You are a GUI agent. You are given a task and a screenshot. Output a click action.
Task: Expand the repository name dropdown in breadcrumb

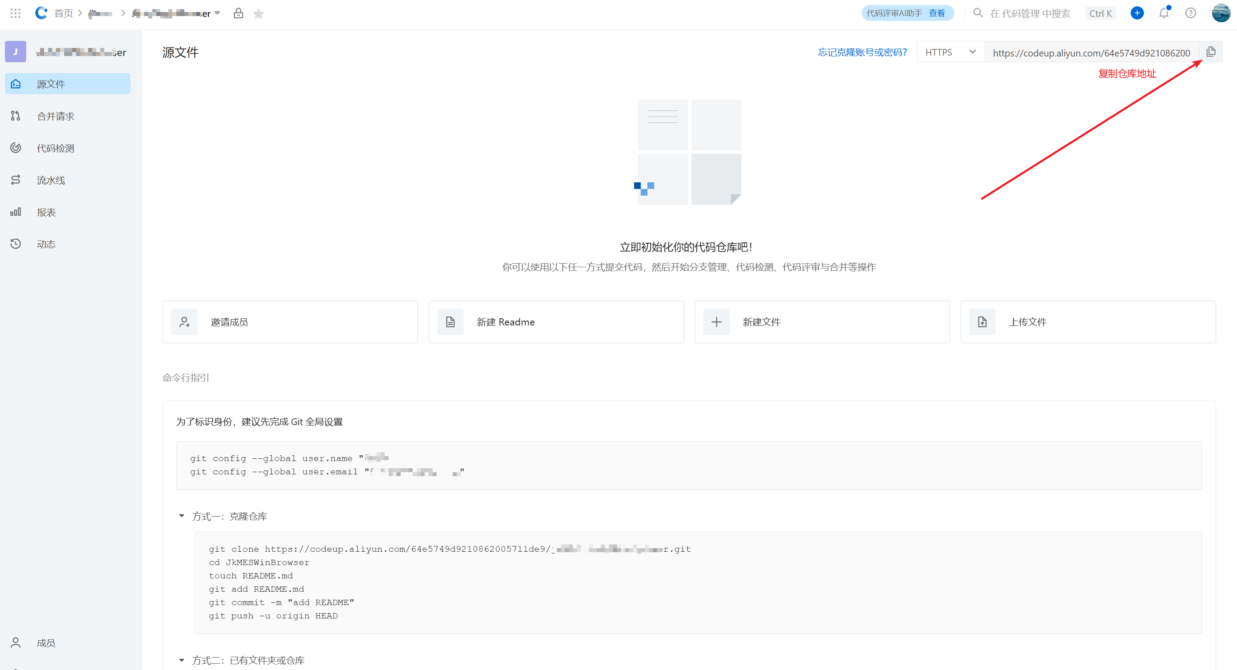point(217,13)
